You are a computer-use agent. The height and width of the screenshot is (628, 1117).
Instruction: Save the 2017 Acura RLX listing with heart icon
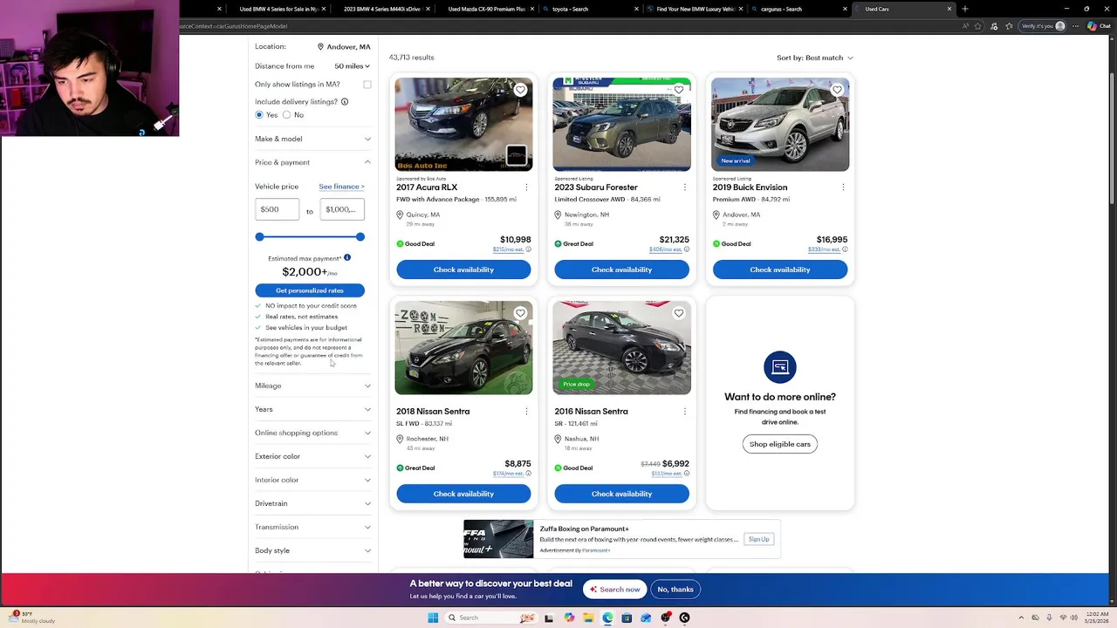tap(520, 90)
